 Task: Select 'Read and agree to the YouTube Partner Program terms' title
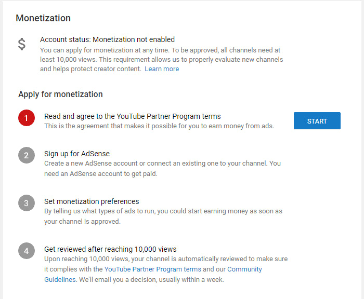(132, 116)
